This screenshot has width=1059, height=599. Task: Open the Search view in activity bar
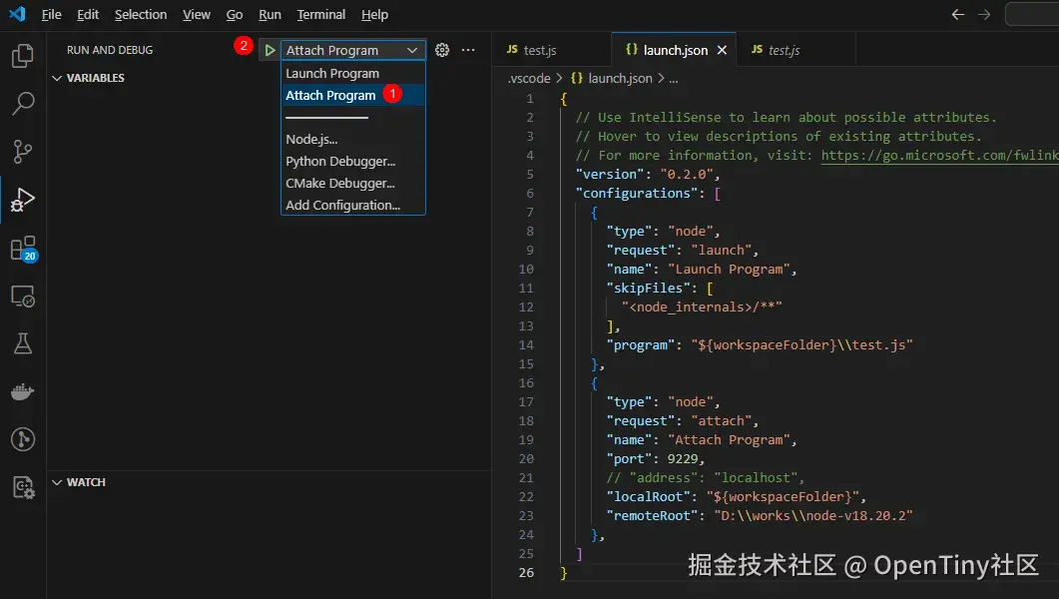(23, 103)
